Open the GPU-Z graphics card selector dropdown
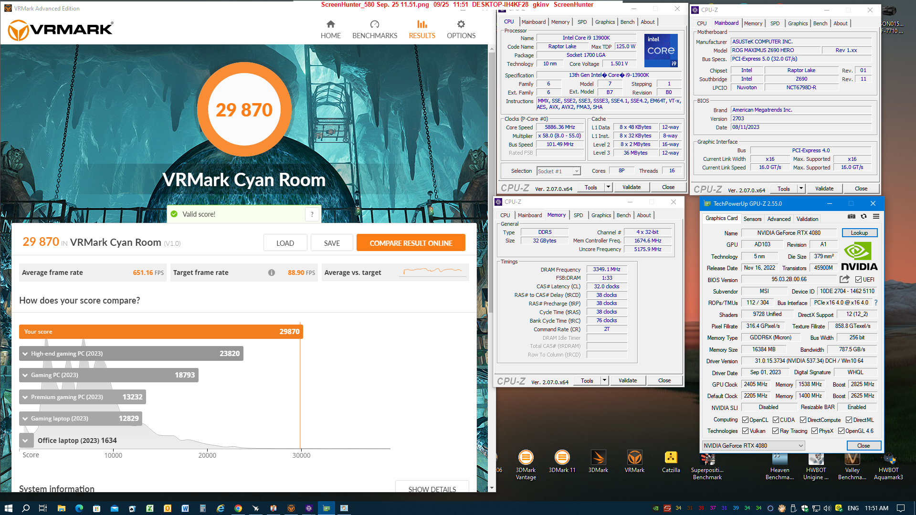This screenshot has width=916, height=515. click(x=753, y=446)
